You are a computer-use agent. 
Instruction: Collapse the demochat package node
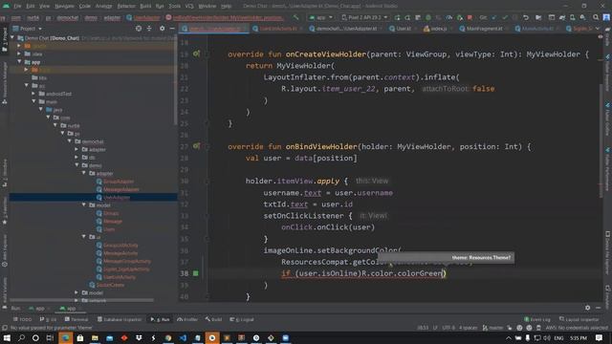[x=70, y=141]
